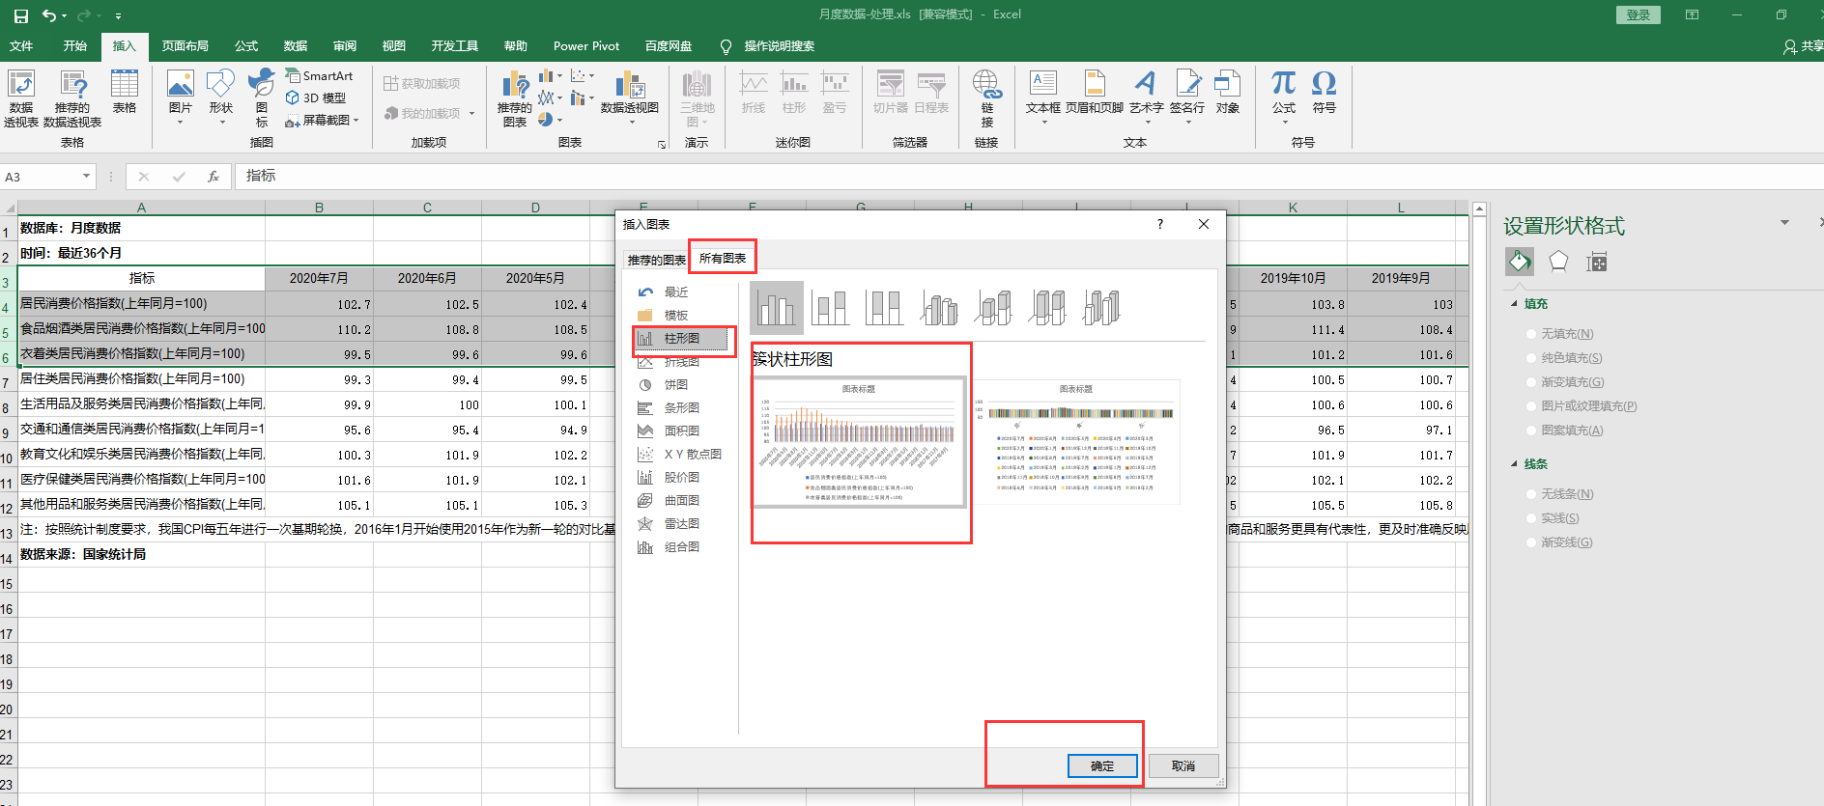This screenshot has height=806, width=1824.
Task: Select the Size & Properties icon in format pane
Action: click(1597, 262)
